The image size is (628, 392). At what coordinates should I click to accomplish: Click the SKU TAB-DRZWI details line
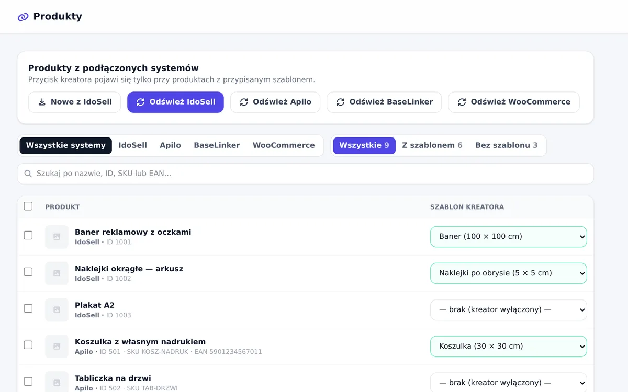click(126, 388)
